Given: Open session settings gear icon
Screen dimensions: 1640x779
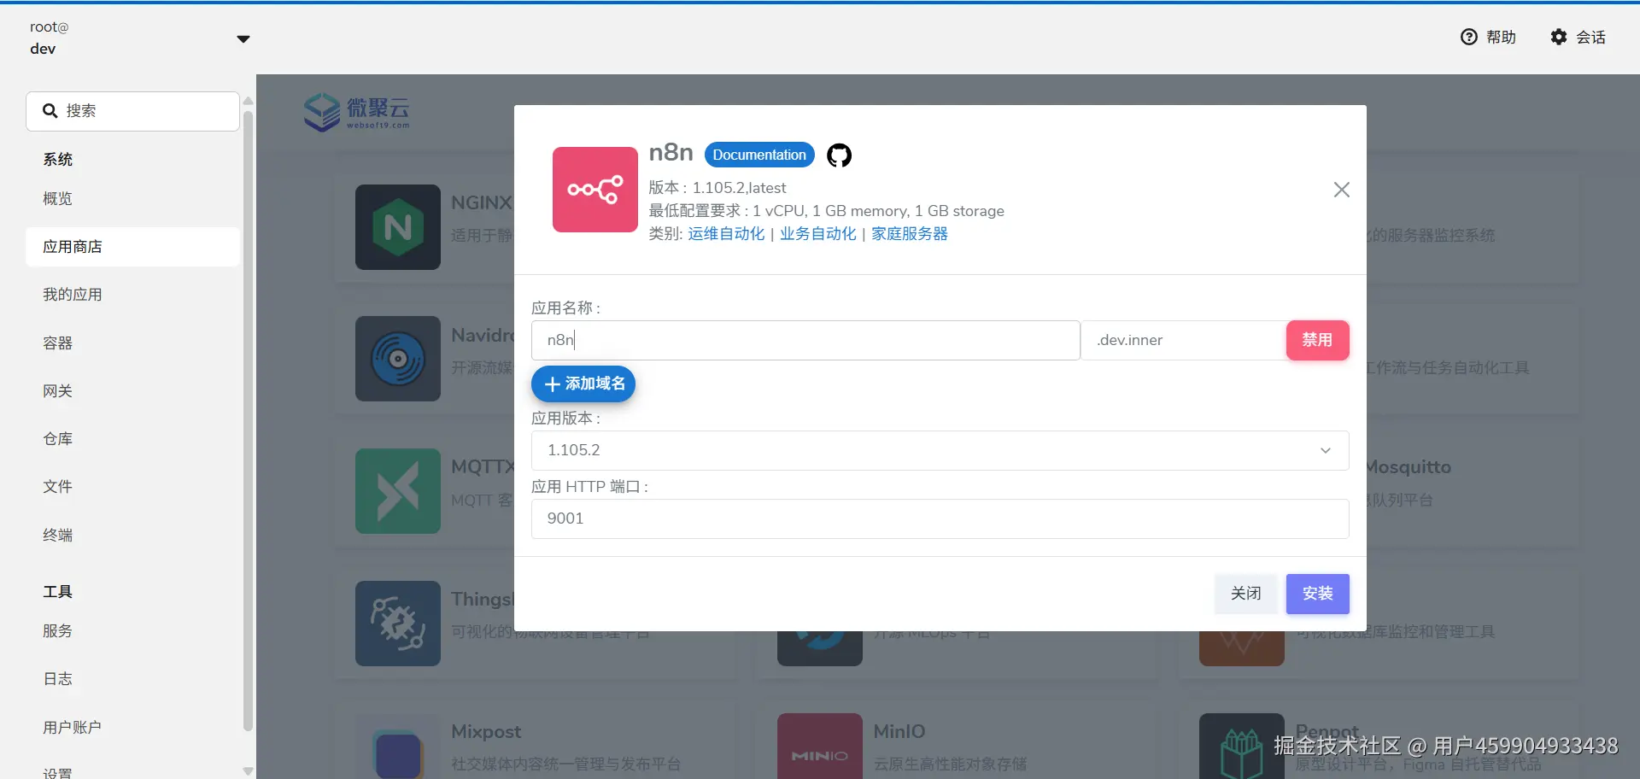Looking at the screenshot, I should (x=1559, y=37).
